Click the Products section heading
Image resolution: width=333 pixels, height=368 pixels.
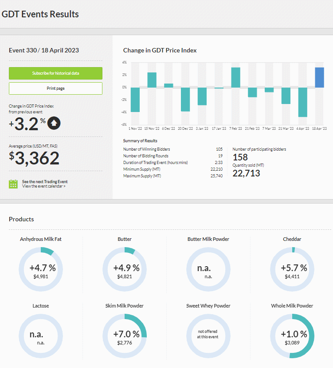[x=21, y=219]
